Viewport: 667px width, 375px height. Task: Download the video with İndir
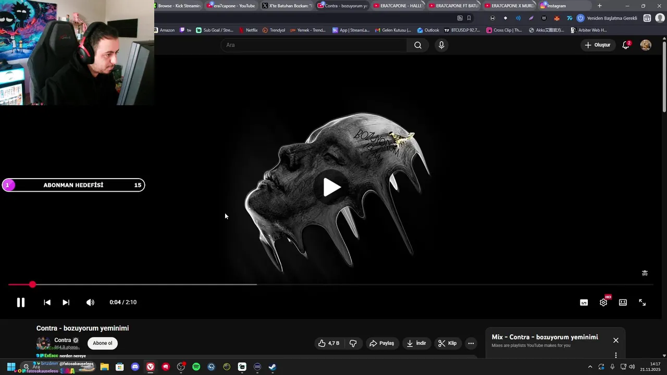click(x=416, y=343)
